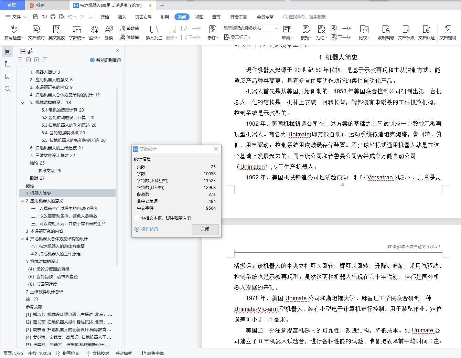The width and height of the screenshot is (461, 358).
Task: Open the 显示标记 dropdown menu
Action: (237, 37)
